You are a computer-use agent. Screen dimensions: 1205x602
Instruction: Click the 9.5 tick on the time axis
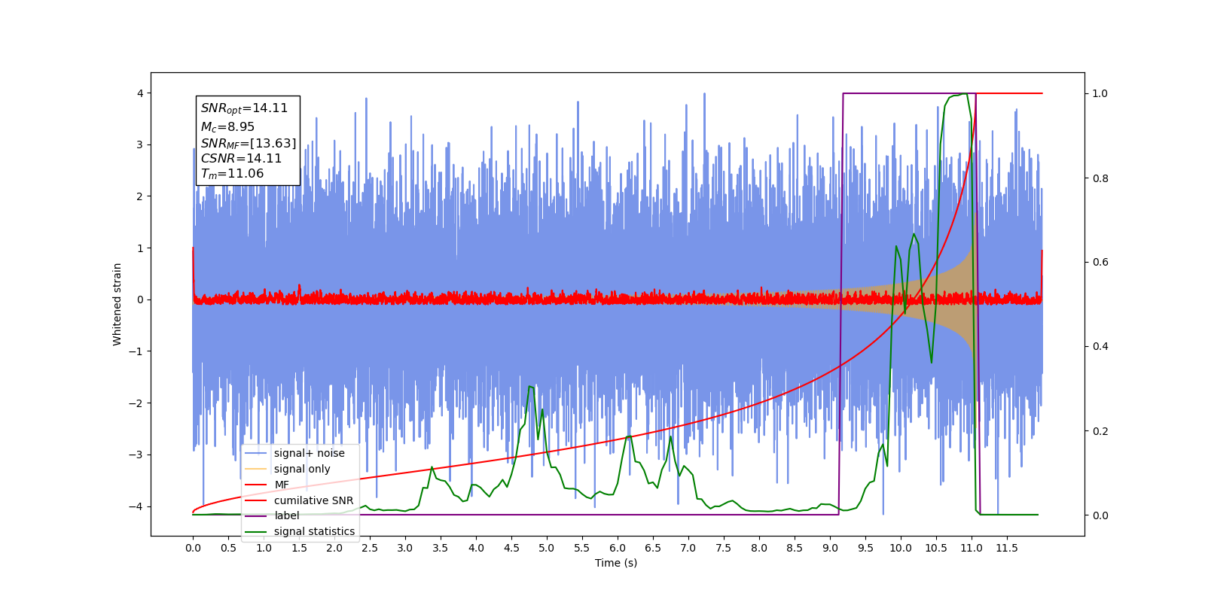(865, 548)
